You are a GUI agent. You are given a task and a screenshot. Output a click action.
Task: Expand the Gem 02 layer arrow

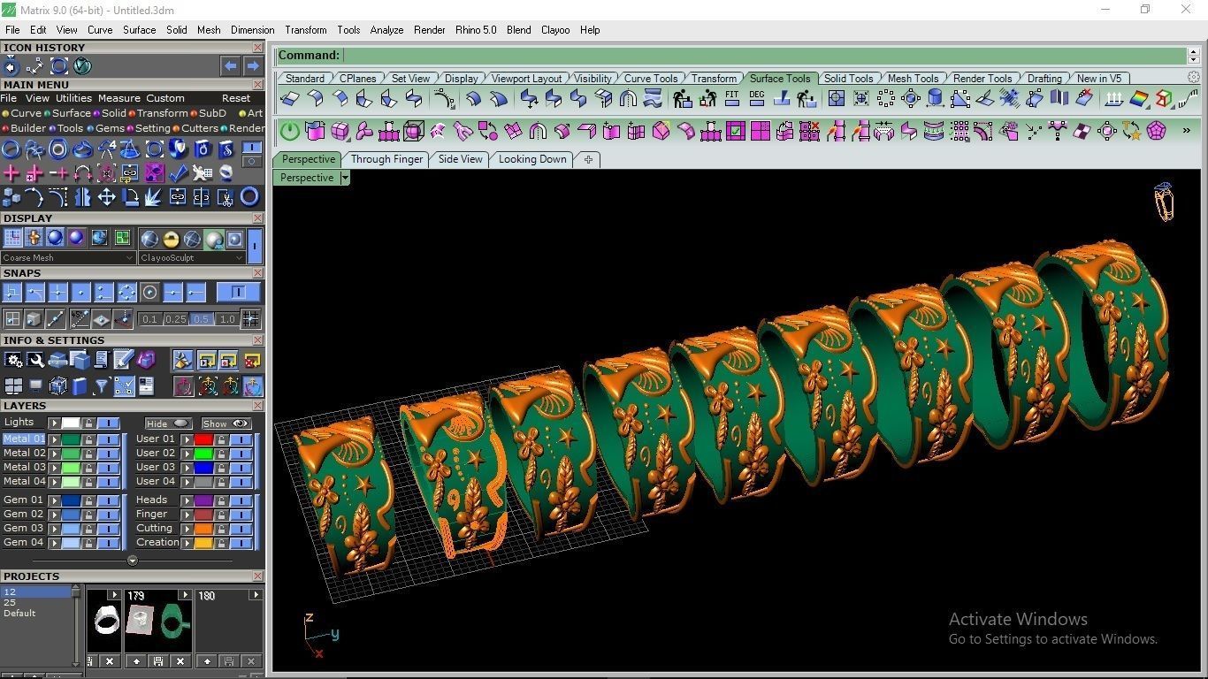(x=54, y=515)
